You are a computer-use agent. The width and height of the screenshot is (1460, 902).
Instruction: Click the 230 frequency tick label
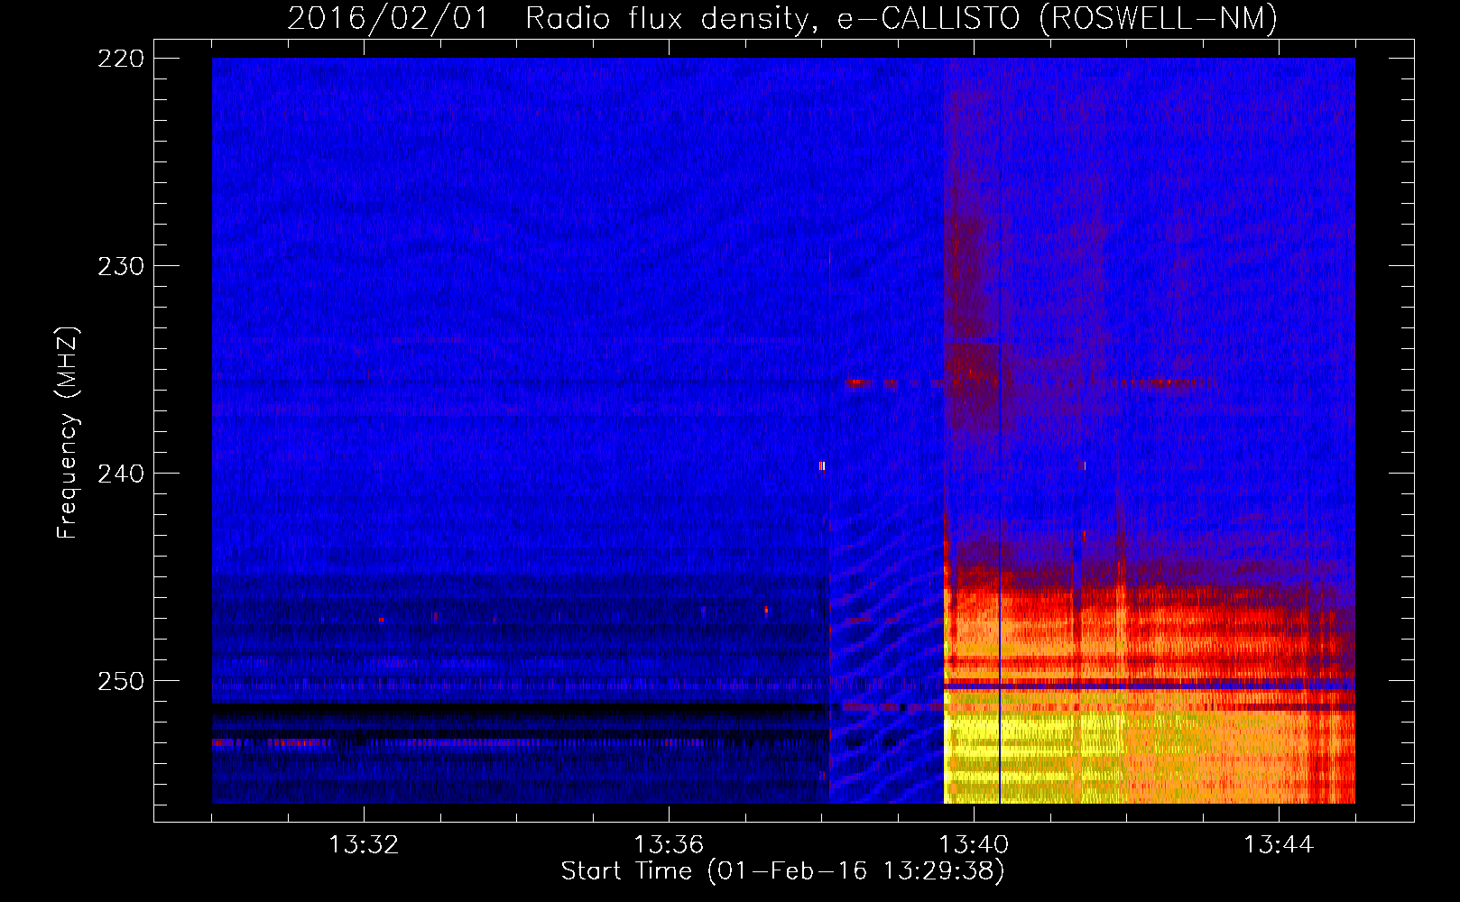[x=121, y=266]
